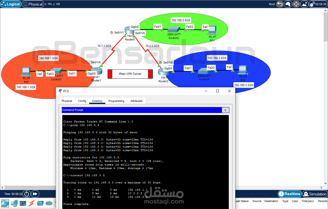Select the IPsec VPN Tunnel note
This screenshot has width=328, height=209.
[x=130, y=74]
